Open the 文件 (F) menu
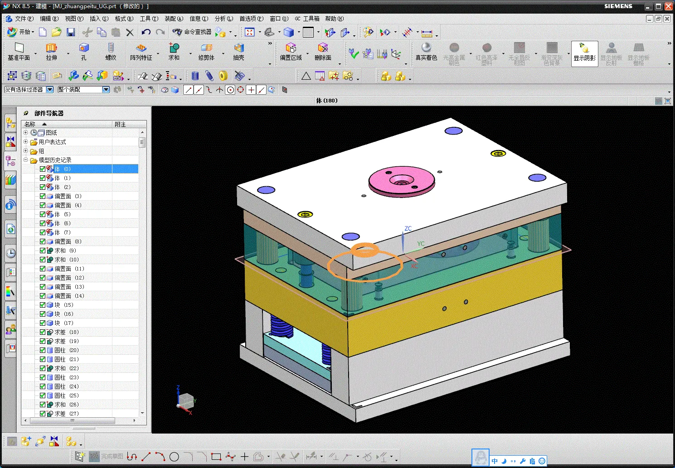 tap(24, 19)
